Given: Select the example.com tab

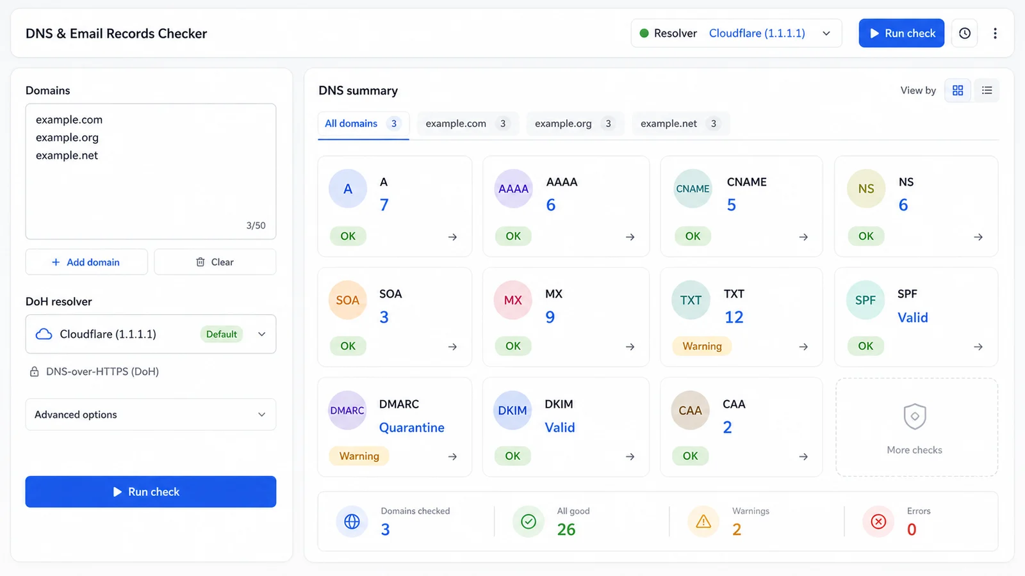Looking at the screenshot, I should (x=466, y=124).
